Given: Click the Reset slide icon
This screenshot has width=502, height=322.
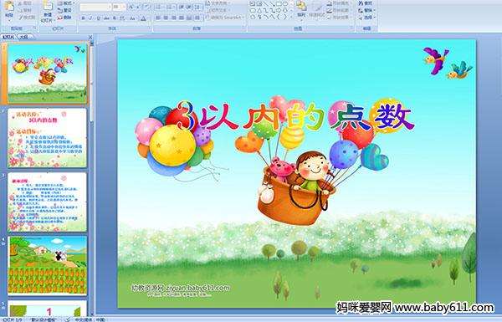Looking at the screenshot, I should pyautogui.click(x=60, y=10).
